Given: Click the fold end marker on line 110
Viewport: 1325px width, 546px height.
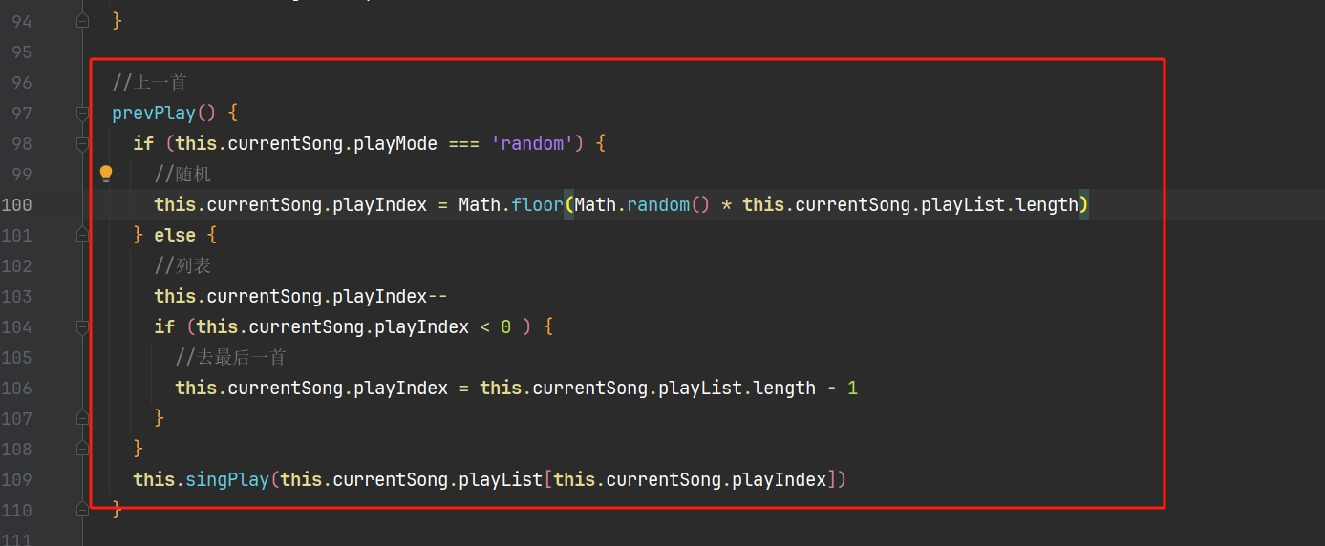Looking at the screenshot, I should coord(83,510).
